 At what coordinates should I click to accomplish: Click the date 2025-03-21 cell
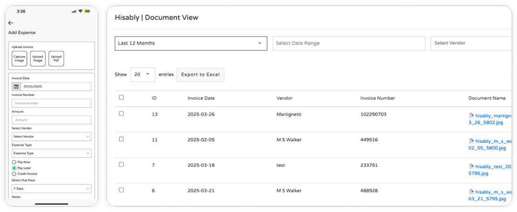pyautogui.click(x=201, y=191)
